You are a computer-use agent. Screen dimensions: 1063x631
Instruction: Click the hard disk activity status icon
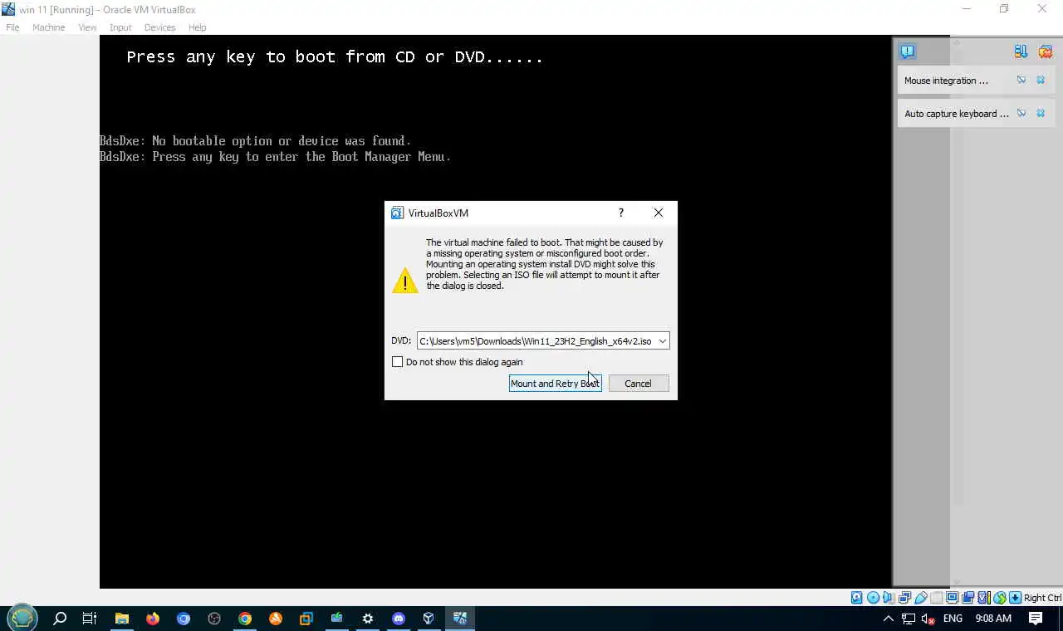pyautogui.click(x=856, y=598)
